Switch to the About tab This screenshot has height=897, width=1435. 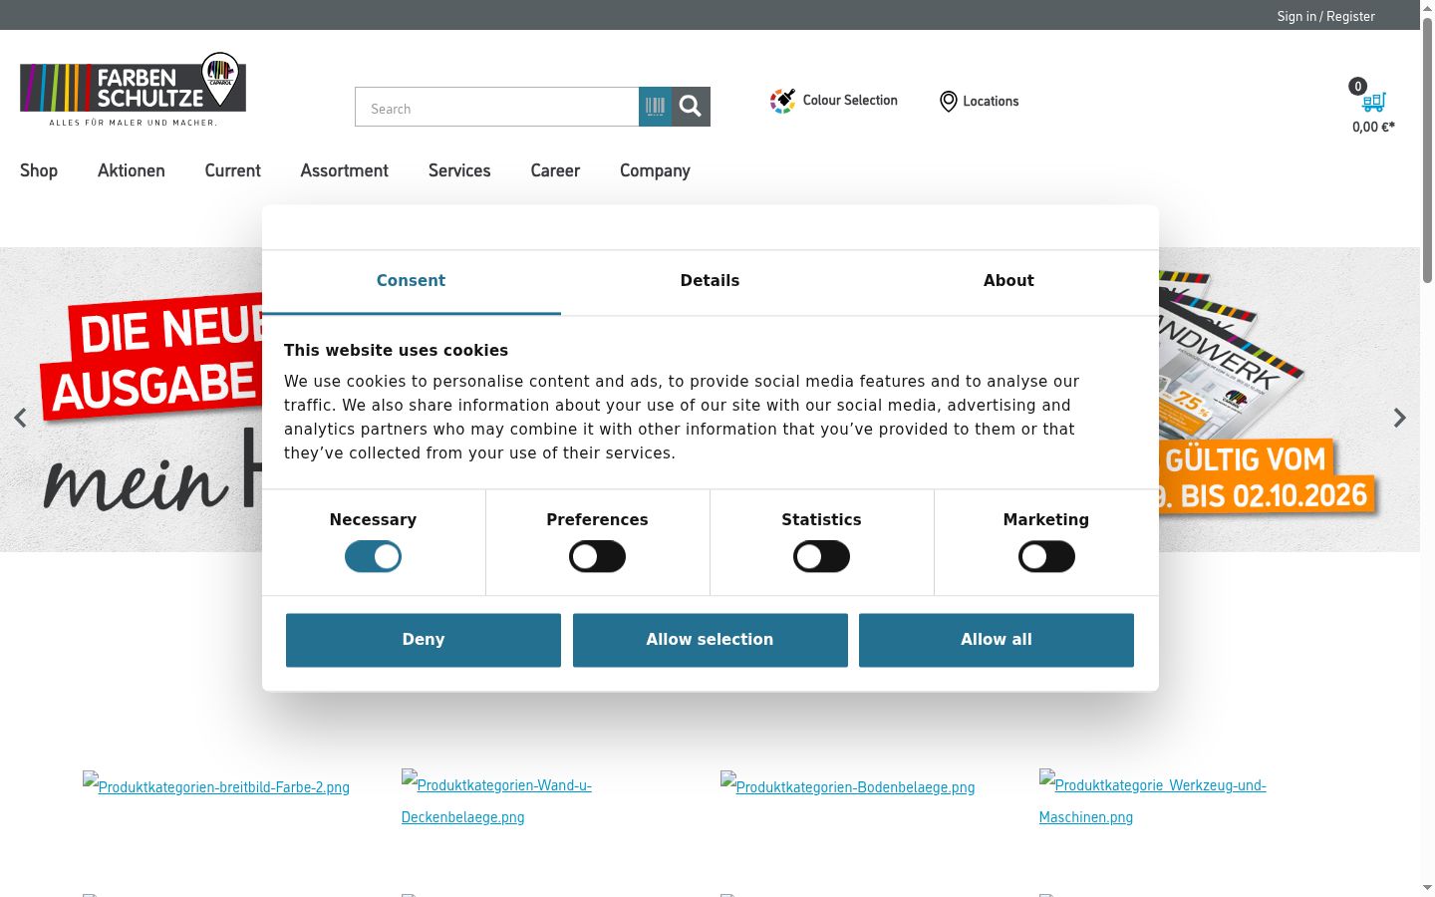1008,281
